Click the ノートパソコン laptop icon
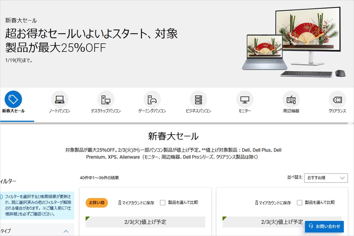The height and width of the screenshot is (236, 354). click(x=60, y=99)
